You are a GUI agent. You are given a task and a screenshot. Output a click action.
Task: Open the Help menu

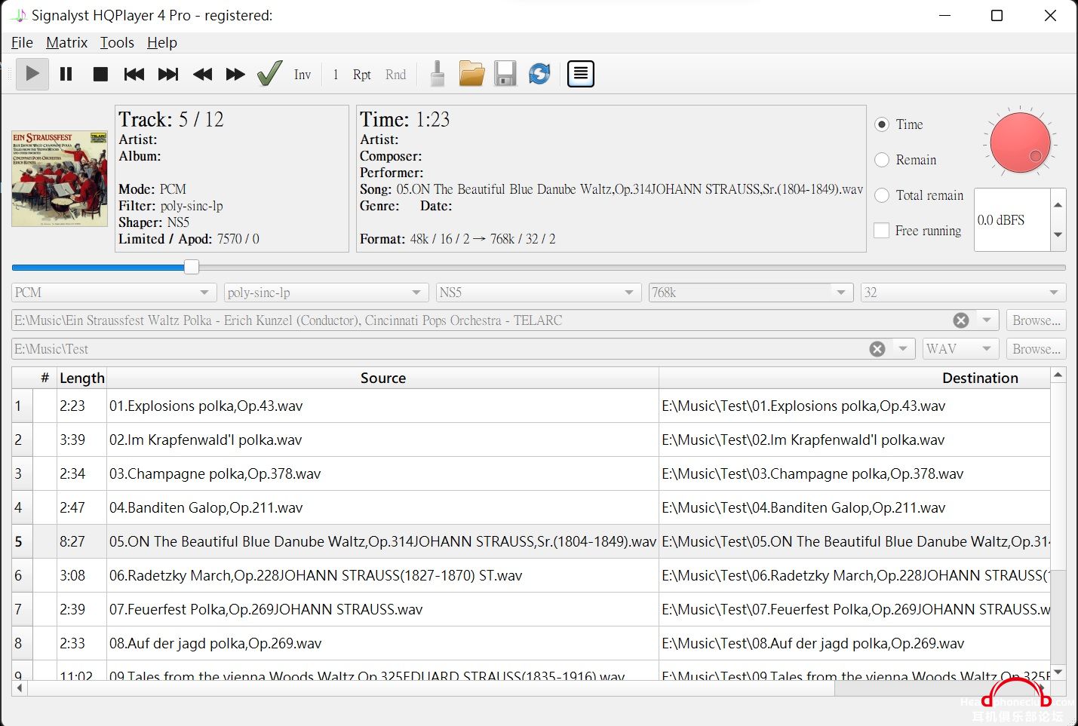click(161, 42)
